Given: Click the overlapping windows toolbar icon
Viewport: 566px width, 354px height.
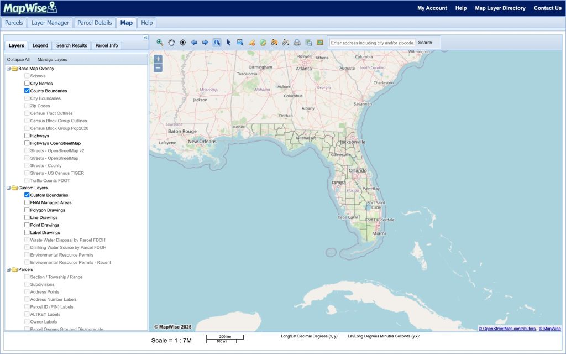Looking at the screenshot, I should pyautogui.click(x=308, y=43).
